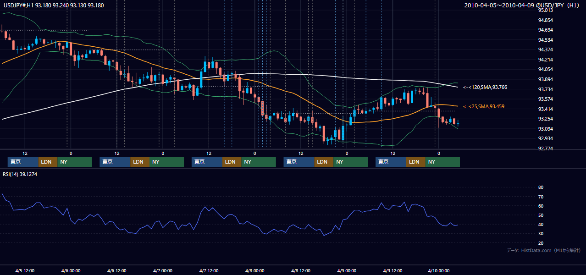
Task: Click the NY session block above 4/7 00:00
Action: [x=167, y=162]
